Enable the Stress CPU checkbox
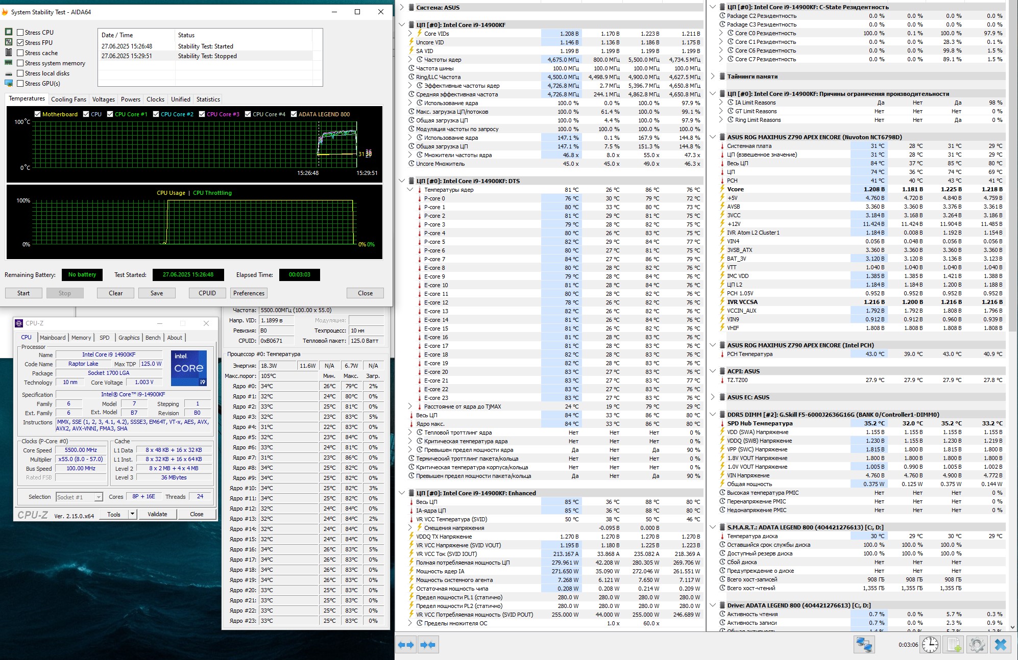The image size is (1018, 660). tap(20, 32)
